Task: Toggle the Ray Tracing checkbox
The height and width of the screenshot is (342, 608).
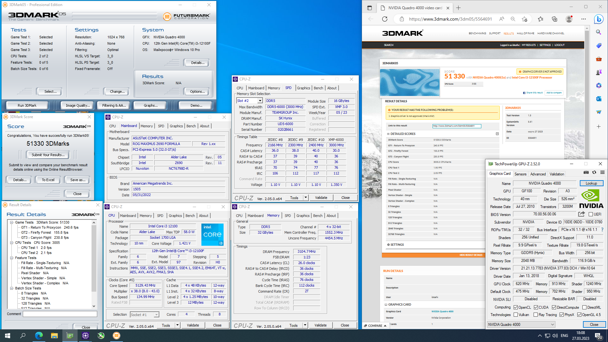Action: coord(535,315)
